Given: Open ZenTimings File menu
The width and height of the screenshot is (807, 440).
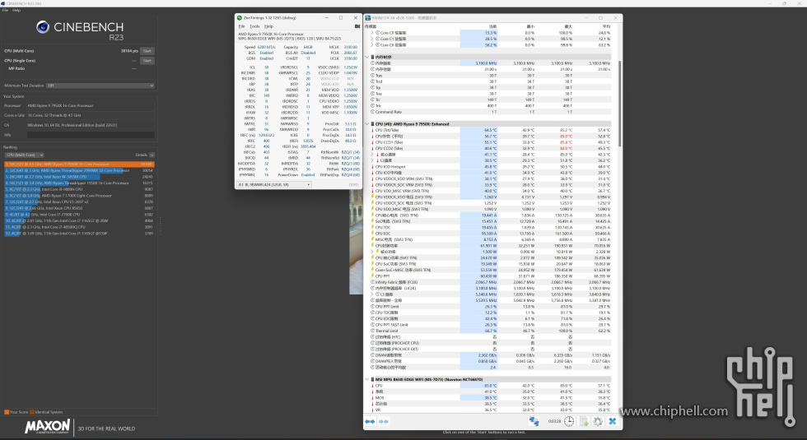Looking at the screenshot, I should click(x=241, y=26).
